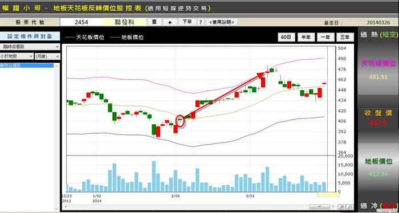The height and width of the screenshot is (213, 399).
Task: Click the 查 lookup button
Action: point(154,22)
